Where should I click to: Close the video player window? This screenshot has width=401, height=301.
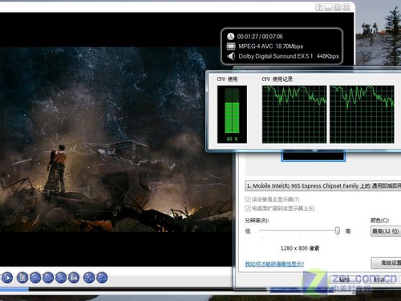(346, 7)
